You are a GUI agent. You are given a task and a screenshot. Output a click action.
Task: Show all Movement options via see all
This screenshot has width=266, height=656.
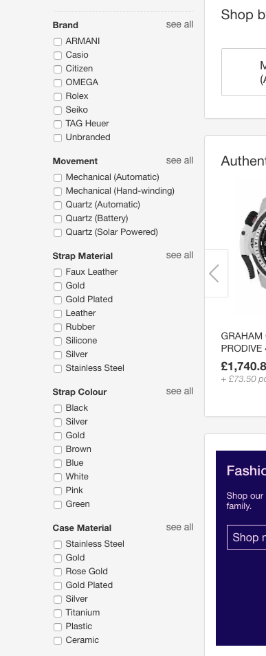coord(179,160)
